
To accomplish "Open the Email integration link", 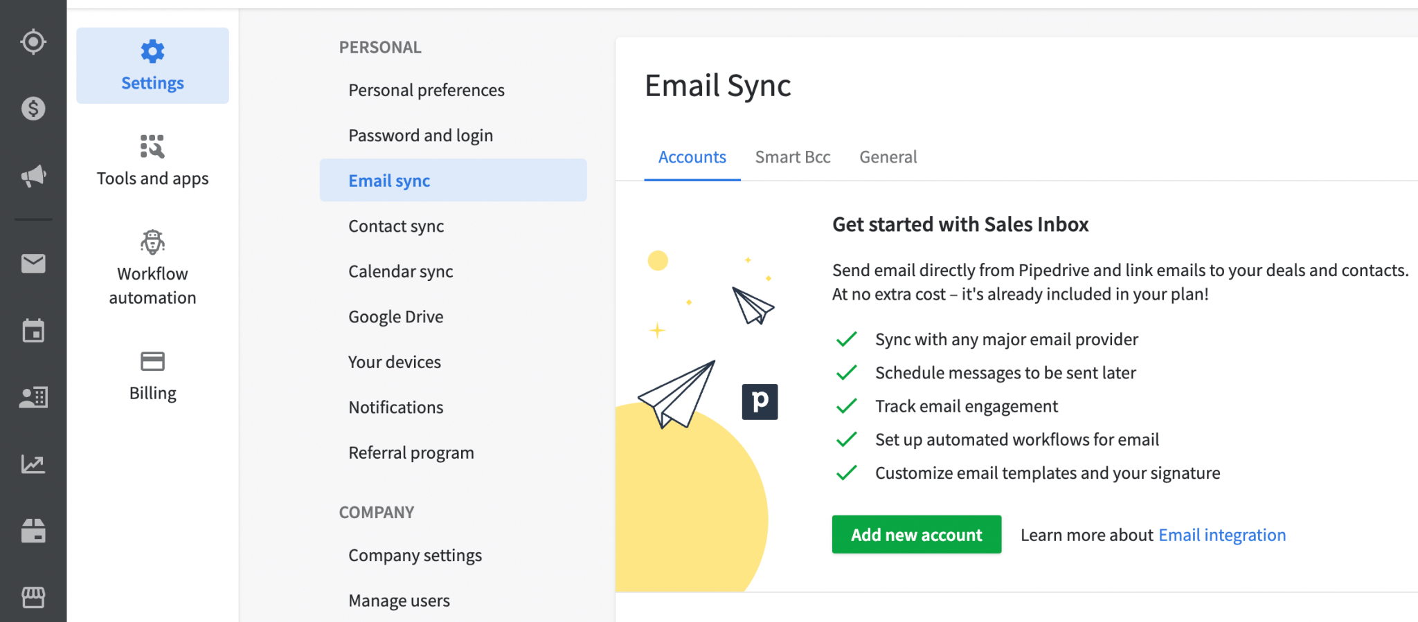I will tap(1221, 534).
